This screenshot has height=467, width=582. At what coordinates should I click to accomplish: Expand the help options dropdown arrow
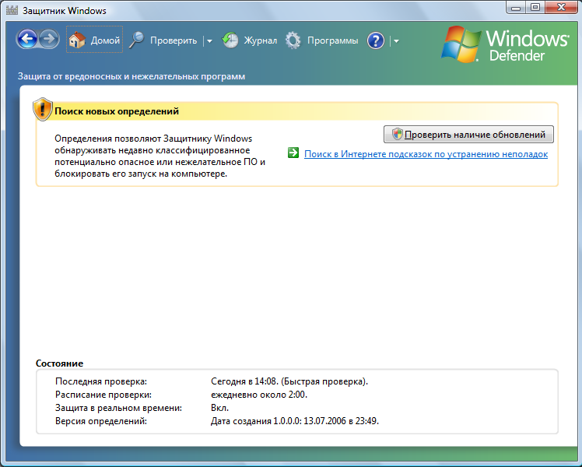pyautogui.click(x=396, y=40)
